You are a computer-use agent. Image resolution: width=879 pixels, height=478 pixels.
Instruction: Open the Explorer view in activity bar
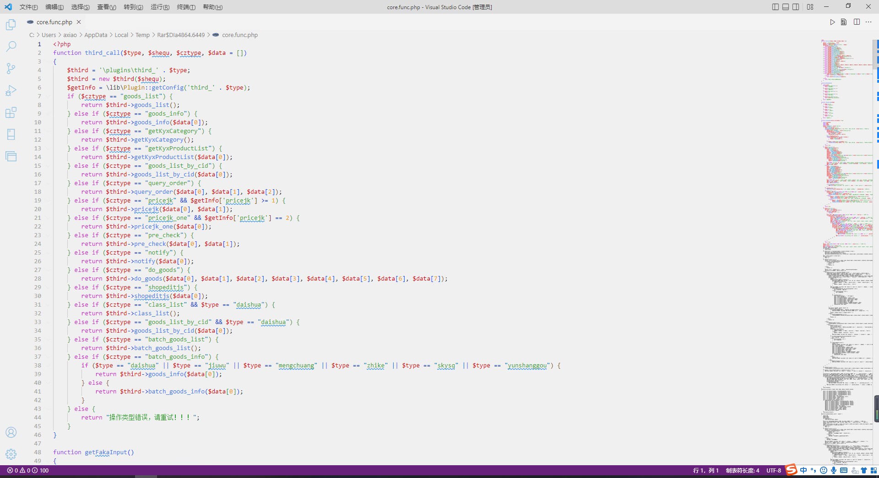click(x=11, y=25)
